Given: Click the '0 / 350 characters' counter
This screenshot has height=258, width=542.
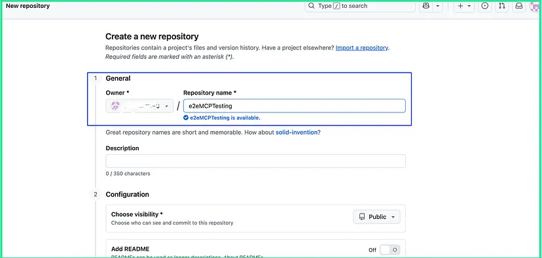Looking at the screenshot, I should [128, 174].
